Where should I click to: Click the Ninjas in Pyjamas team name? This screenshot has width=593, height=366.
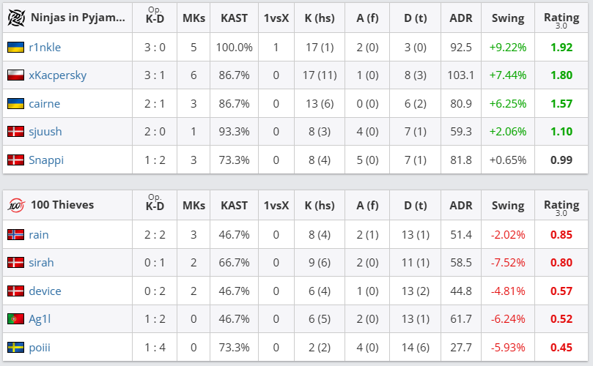tap(78, 18)
